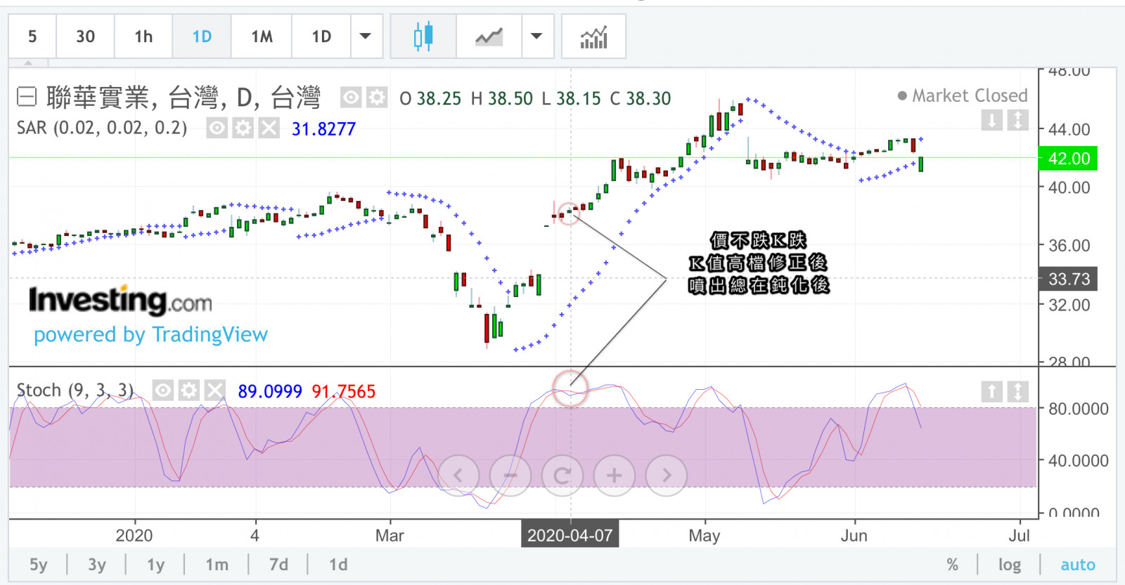1125x585 pixels.
Task: Switch to the line chart icon
Action: [489, 37]
